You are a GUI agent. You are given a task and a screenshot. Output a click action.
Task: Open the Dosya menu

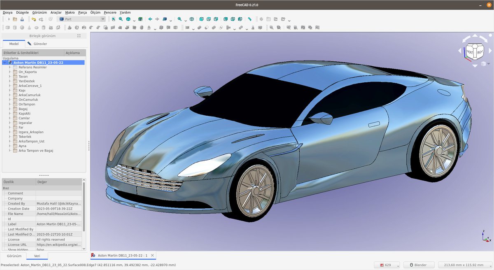pos(7,12)
